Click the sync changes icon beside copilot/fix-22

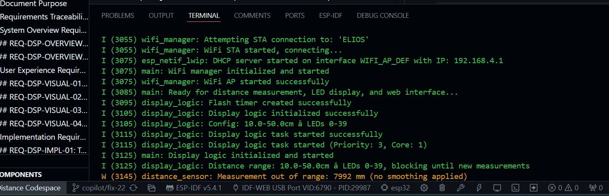[133, 188]
